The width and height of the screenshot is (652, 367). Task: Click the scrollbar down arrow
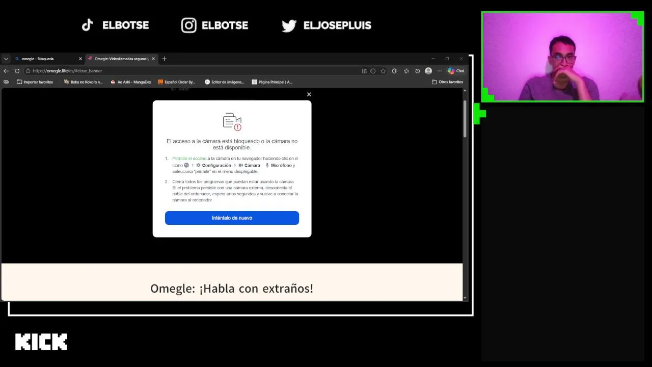click(x=465, y=298)
